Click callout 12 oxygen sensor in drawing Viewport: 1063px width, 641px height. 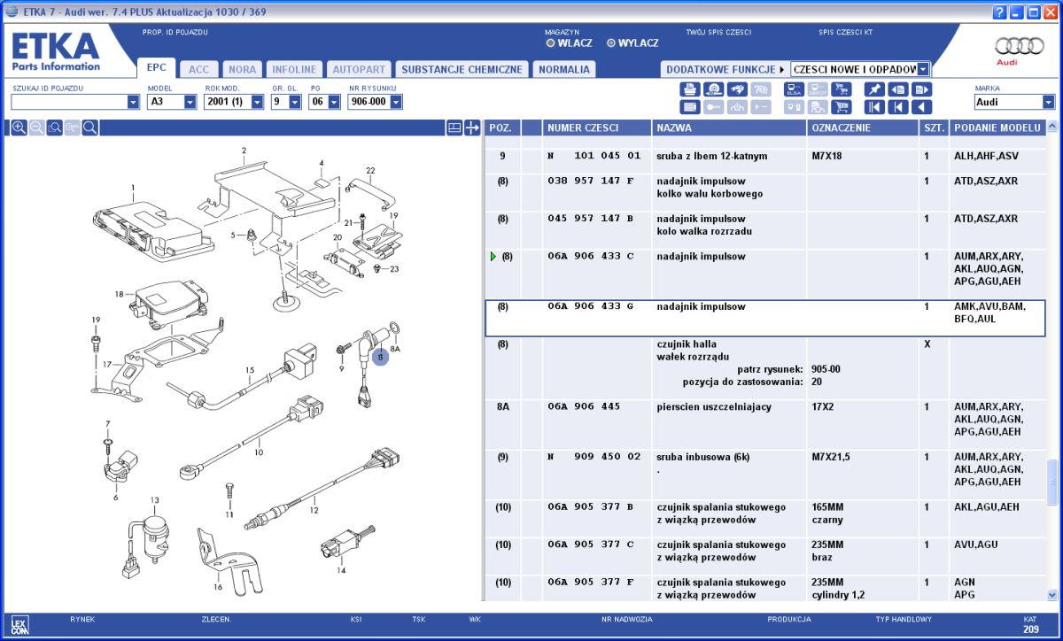(314, 509)
